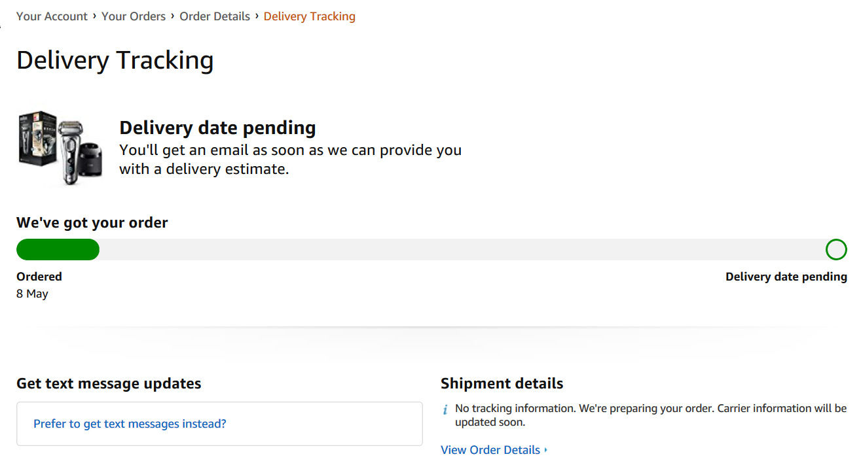This screenshot has height=465, width=861.
Task: Click the Get text message updates heading
Action: pos(109,383)
